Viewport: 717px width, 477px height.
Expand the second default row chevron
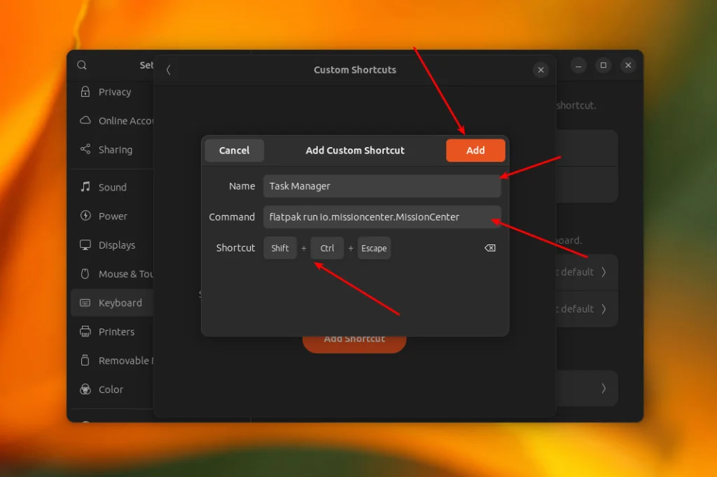(x=604, y=309)
